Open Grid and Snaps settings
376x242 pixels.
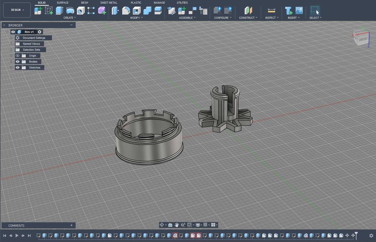coord(205,225)
